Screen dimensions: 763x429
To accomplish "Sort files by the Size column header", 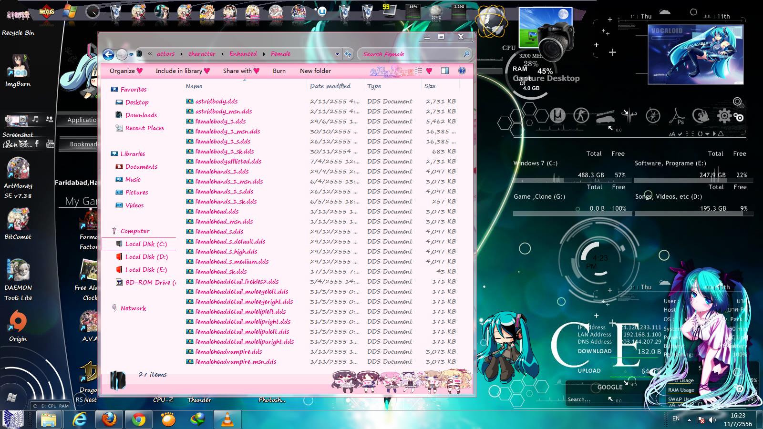I will coord(430,86).
